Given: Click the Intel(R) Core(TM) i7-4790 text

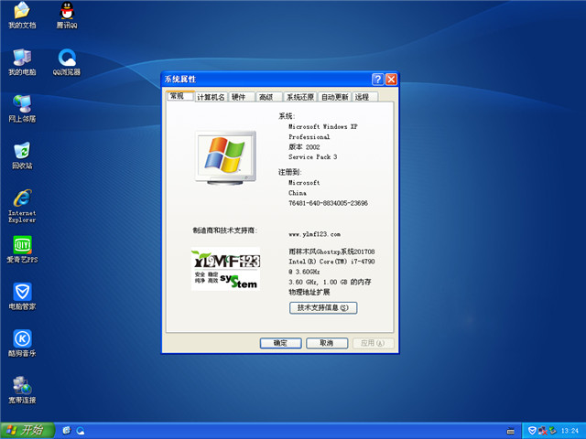Looking at the screenshot, I should pos(331,262).
